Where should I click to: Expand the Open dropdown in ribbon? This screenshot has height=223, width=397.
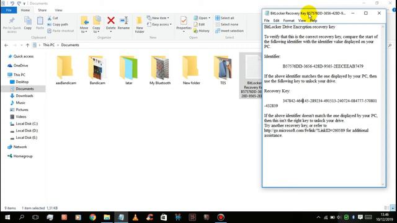(x=202, y=18)
